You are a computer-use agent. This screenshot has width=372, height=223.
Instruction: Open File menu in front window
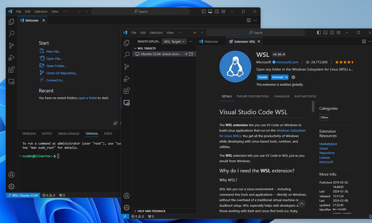pos(134,33)
